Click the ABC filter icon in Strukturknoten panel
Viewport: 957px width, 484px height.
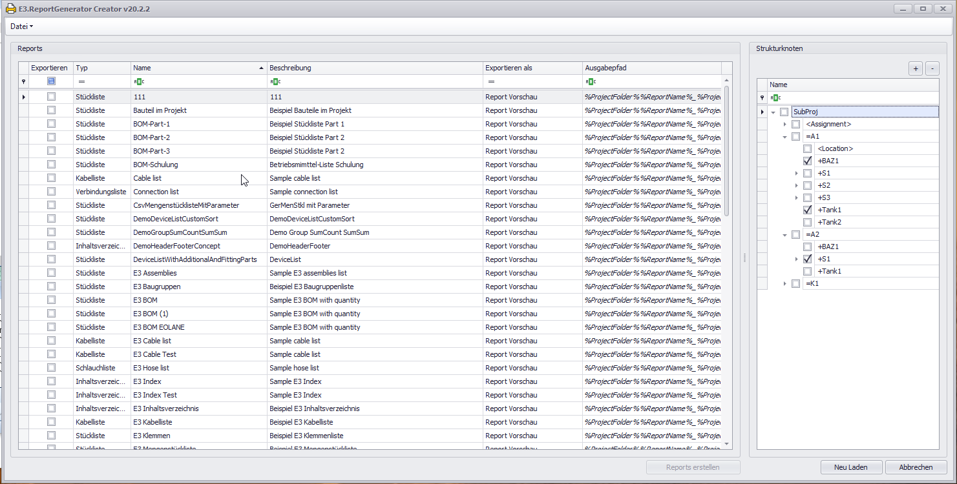775,97
